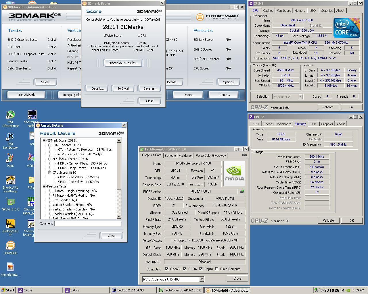Click Details button in the Score dialog
368x294 pixels.
(97, 88)
